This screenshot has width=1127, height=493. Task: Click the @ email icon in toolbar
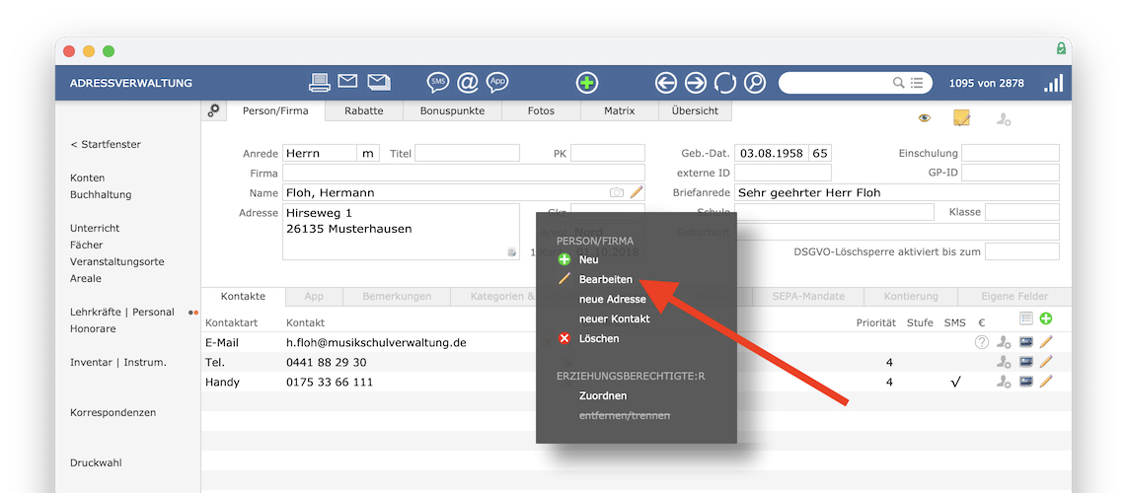coord(467,83)
